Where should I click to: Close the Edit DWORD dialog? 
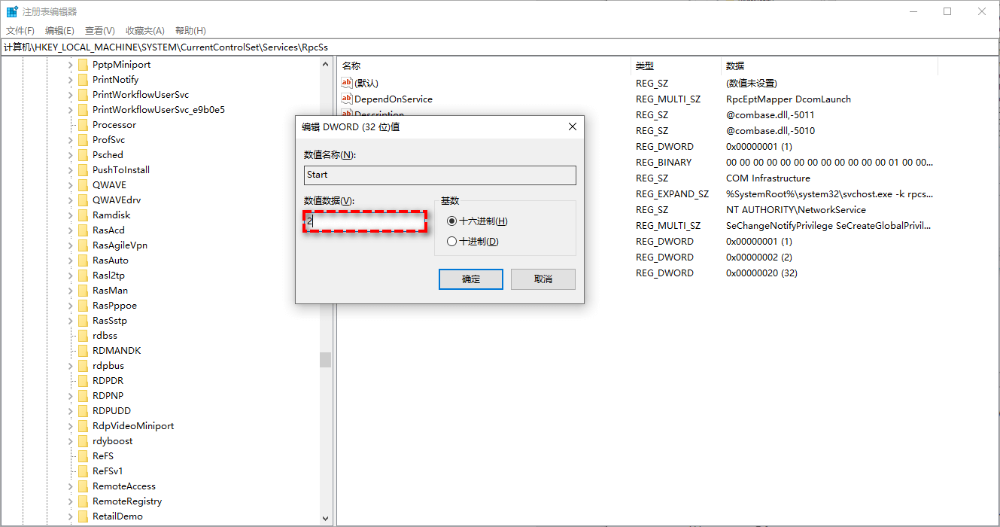click(x=572, y=126)
